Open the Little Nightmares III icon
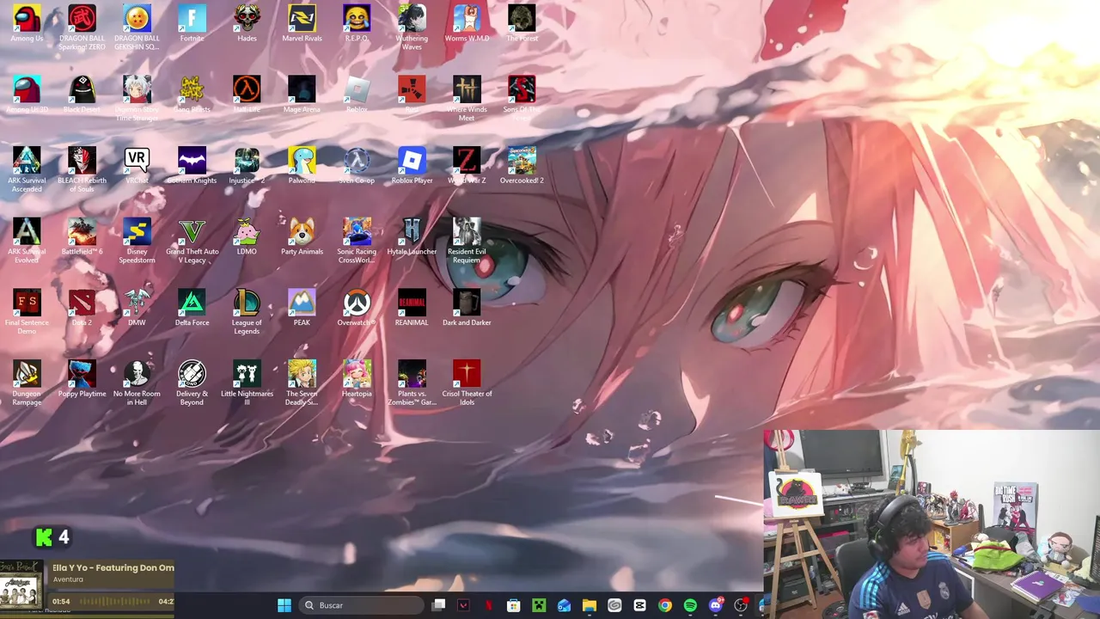 [x=247, y=383]
